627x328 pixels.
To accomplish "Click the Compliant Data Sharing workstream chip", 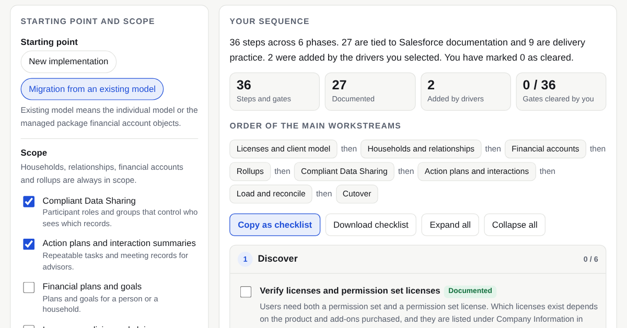I will [344, 171].
